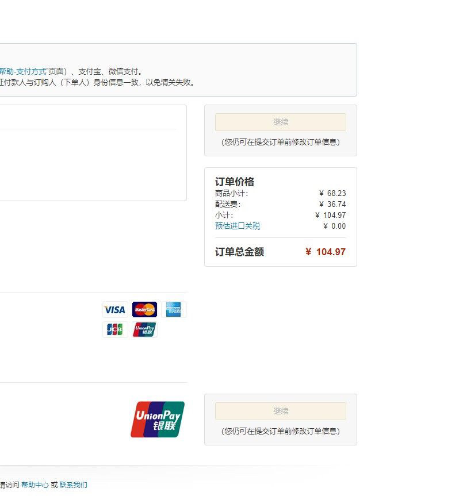
Task: Click the ¥104.97 order total amount
Action: point(327,252)
